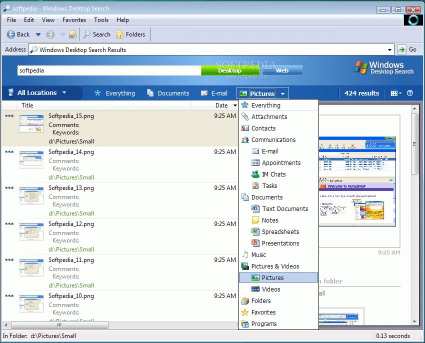Image resolution: width=425 pixels, height=343 pixels.
Task: Choose highlighted Pictures menu entry
Action: point(278,277)
